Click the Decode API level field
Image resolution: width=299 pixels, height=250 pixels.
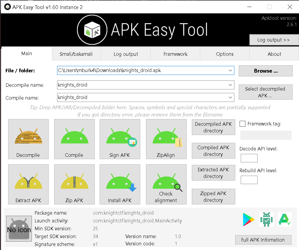pos(249,158)
